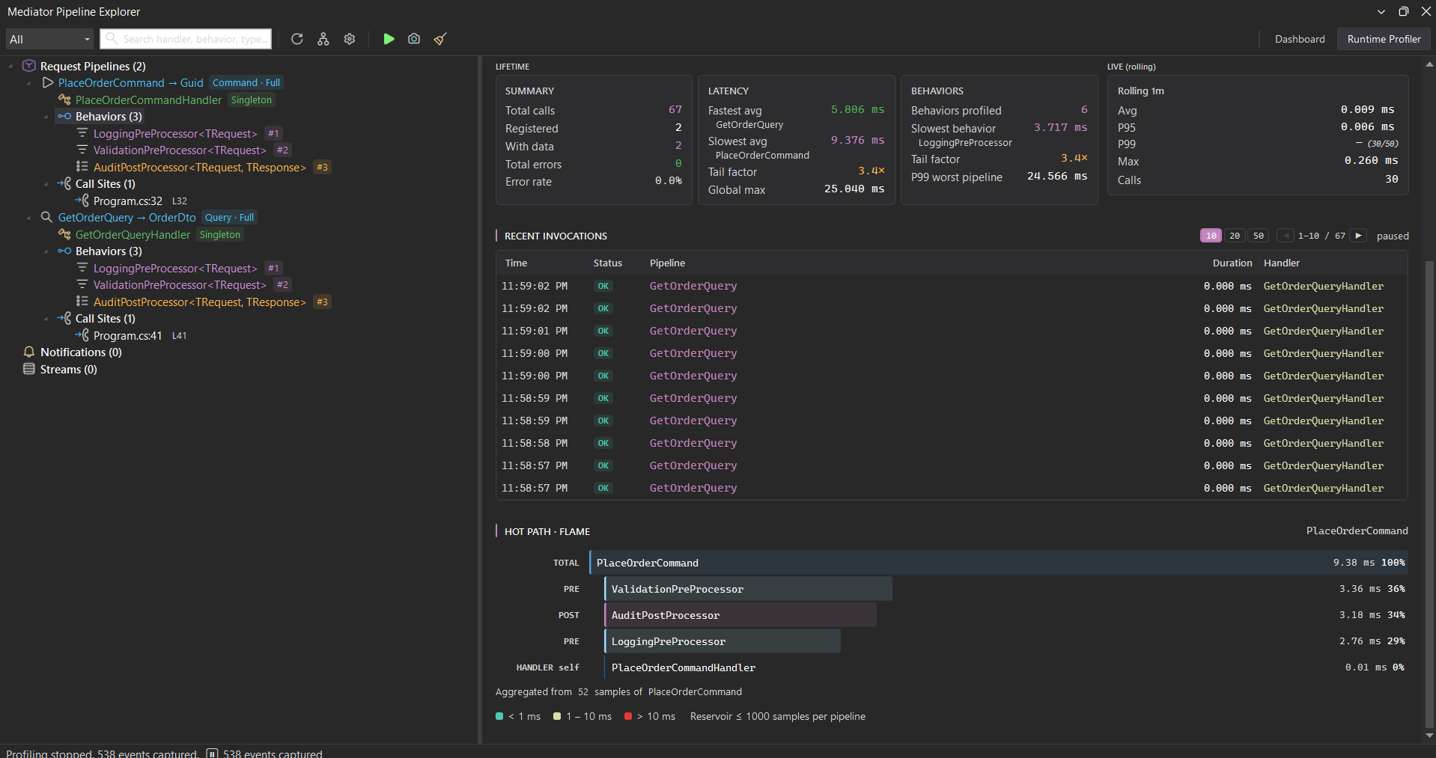Set page size to 20 rows
1436x758 pixels.
[x=1235, y=236]
